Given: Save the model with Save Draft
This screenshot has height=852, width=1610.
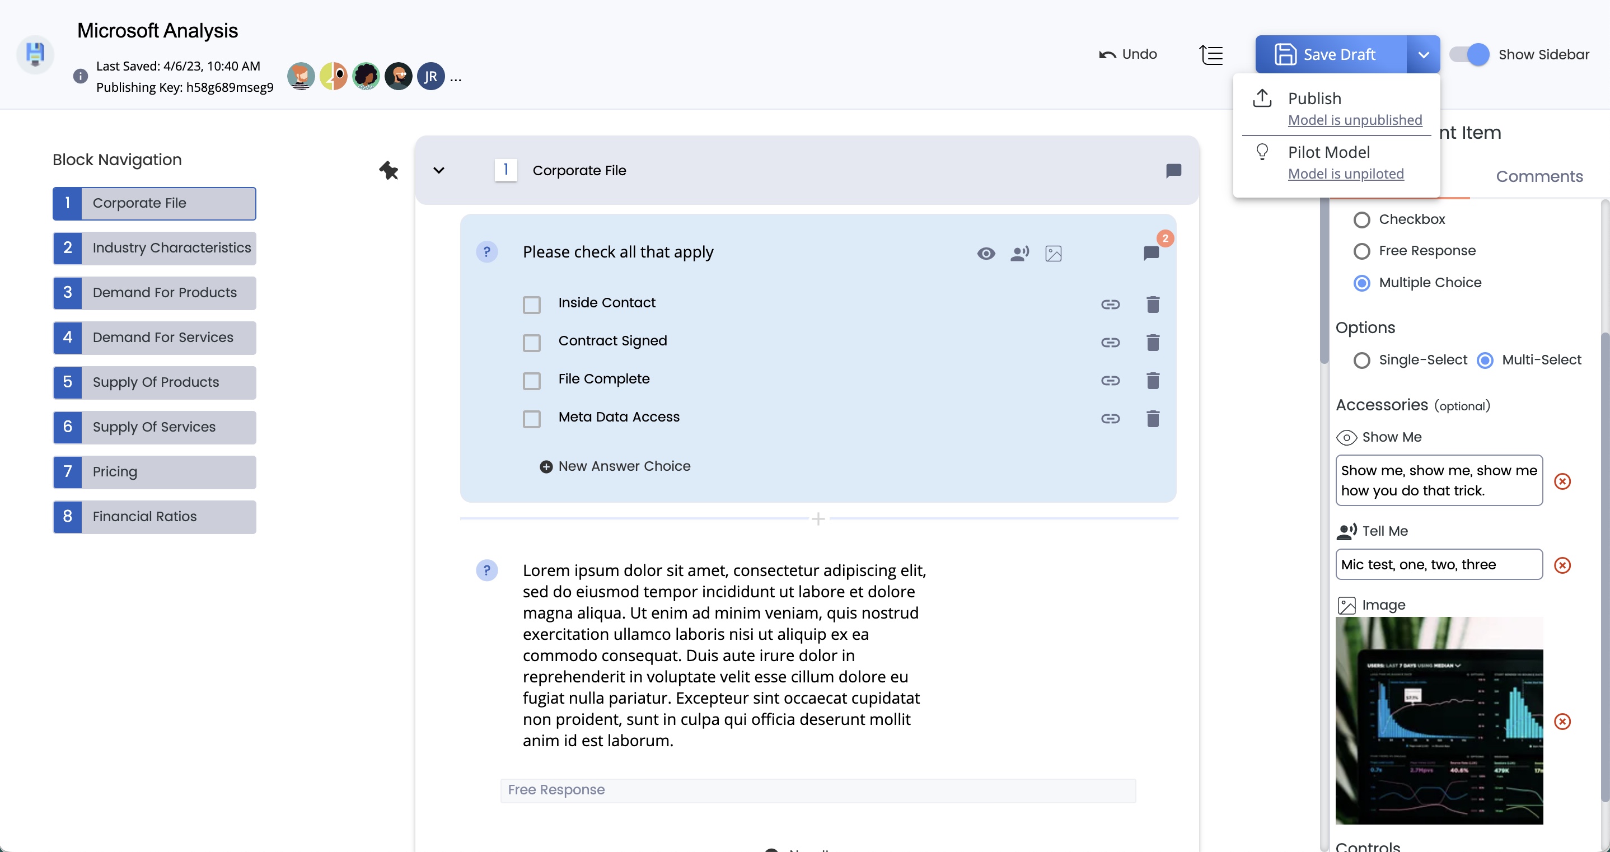Looking at the screenshot, I should click(1331, 54).
